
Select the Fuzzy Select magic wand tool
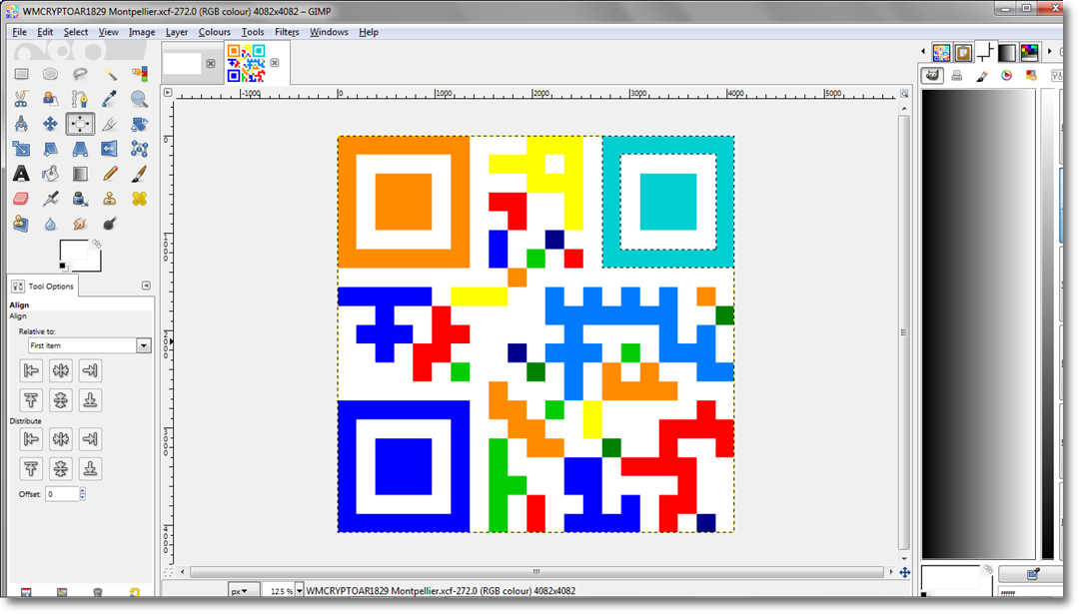click(110, 74)
